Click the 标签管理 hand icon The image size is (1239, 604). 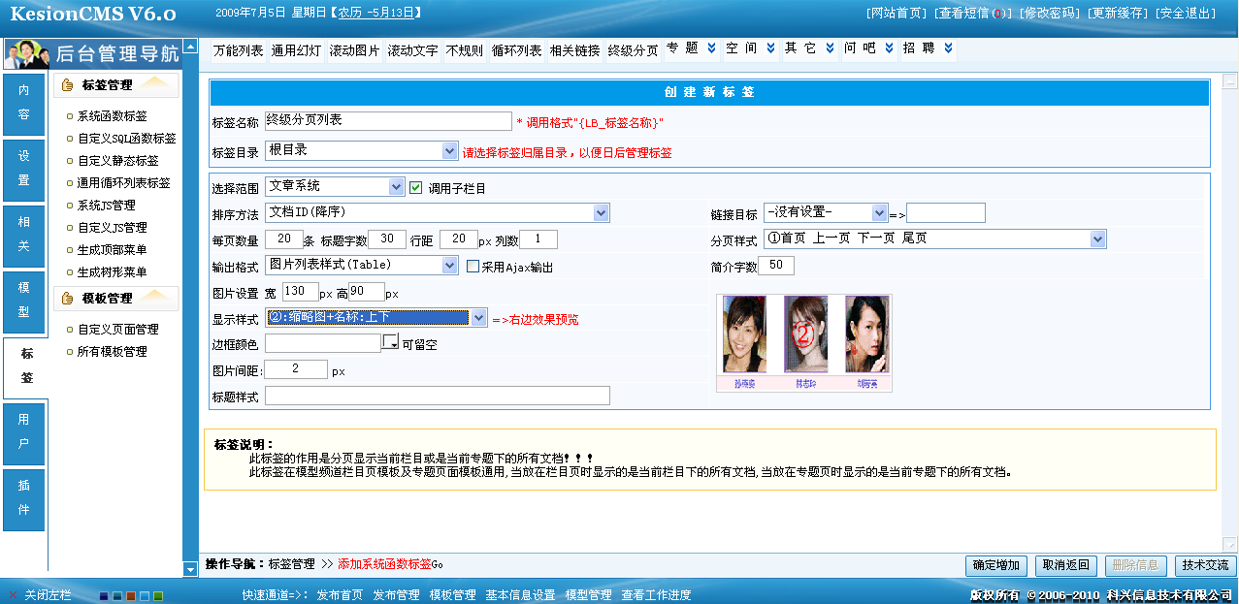[68, 85]
